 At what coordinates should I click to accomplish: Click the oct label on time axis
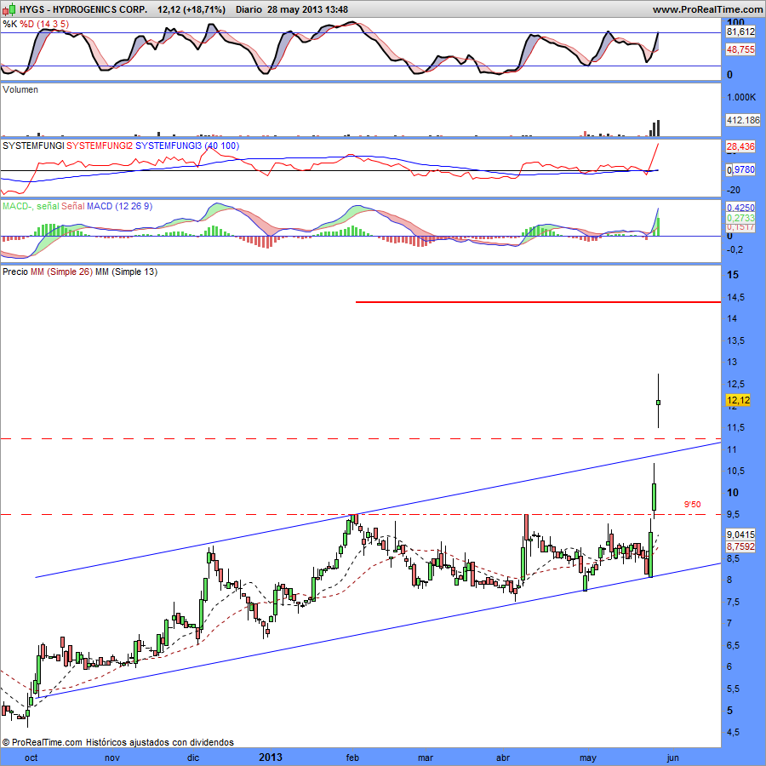(x=31, y=757)
